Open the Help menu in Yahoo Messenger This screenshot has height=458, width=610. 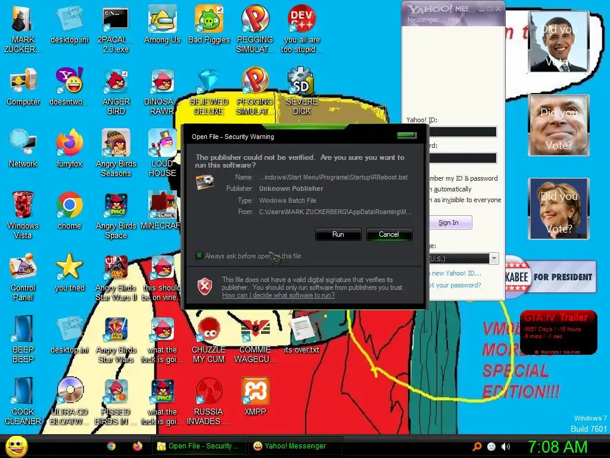coord(454,20)
